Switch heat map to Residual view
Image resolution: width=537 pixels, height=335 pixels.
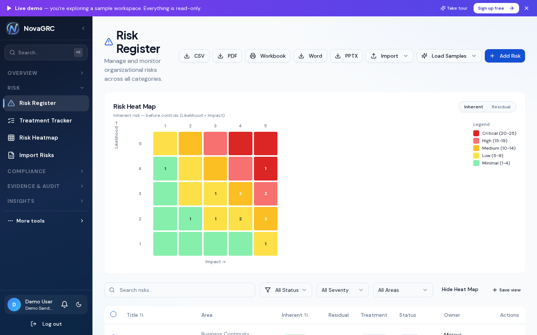pyautogui.click(x=501, y=107)
